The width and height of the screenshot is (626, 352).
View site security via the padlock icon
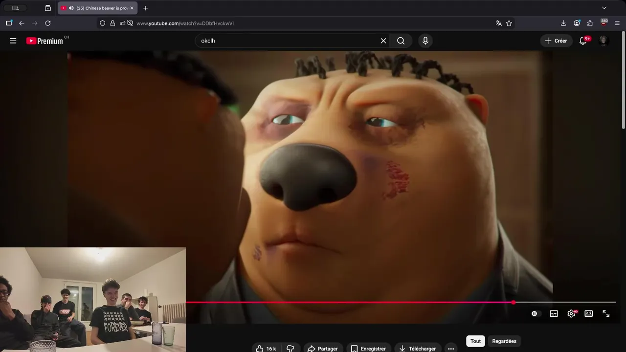(112, 23)
